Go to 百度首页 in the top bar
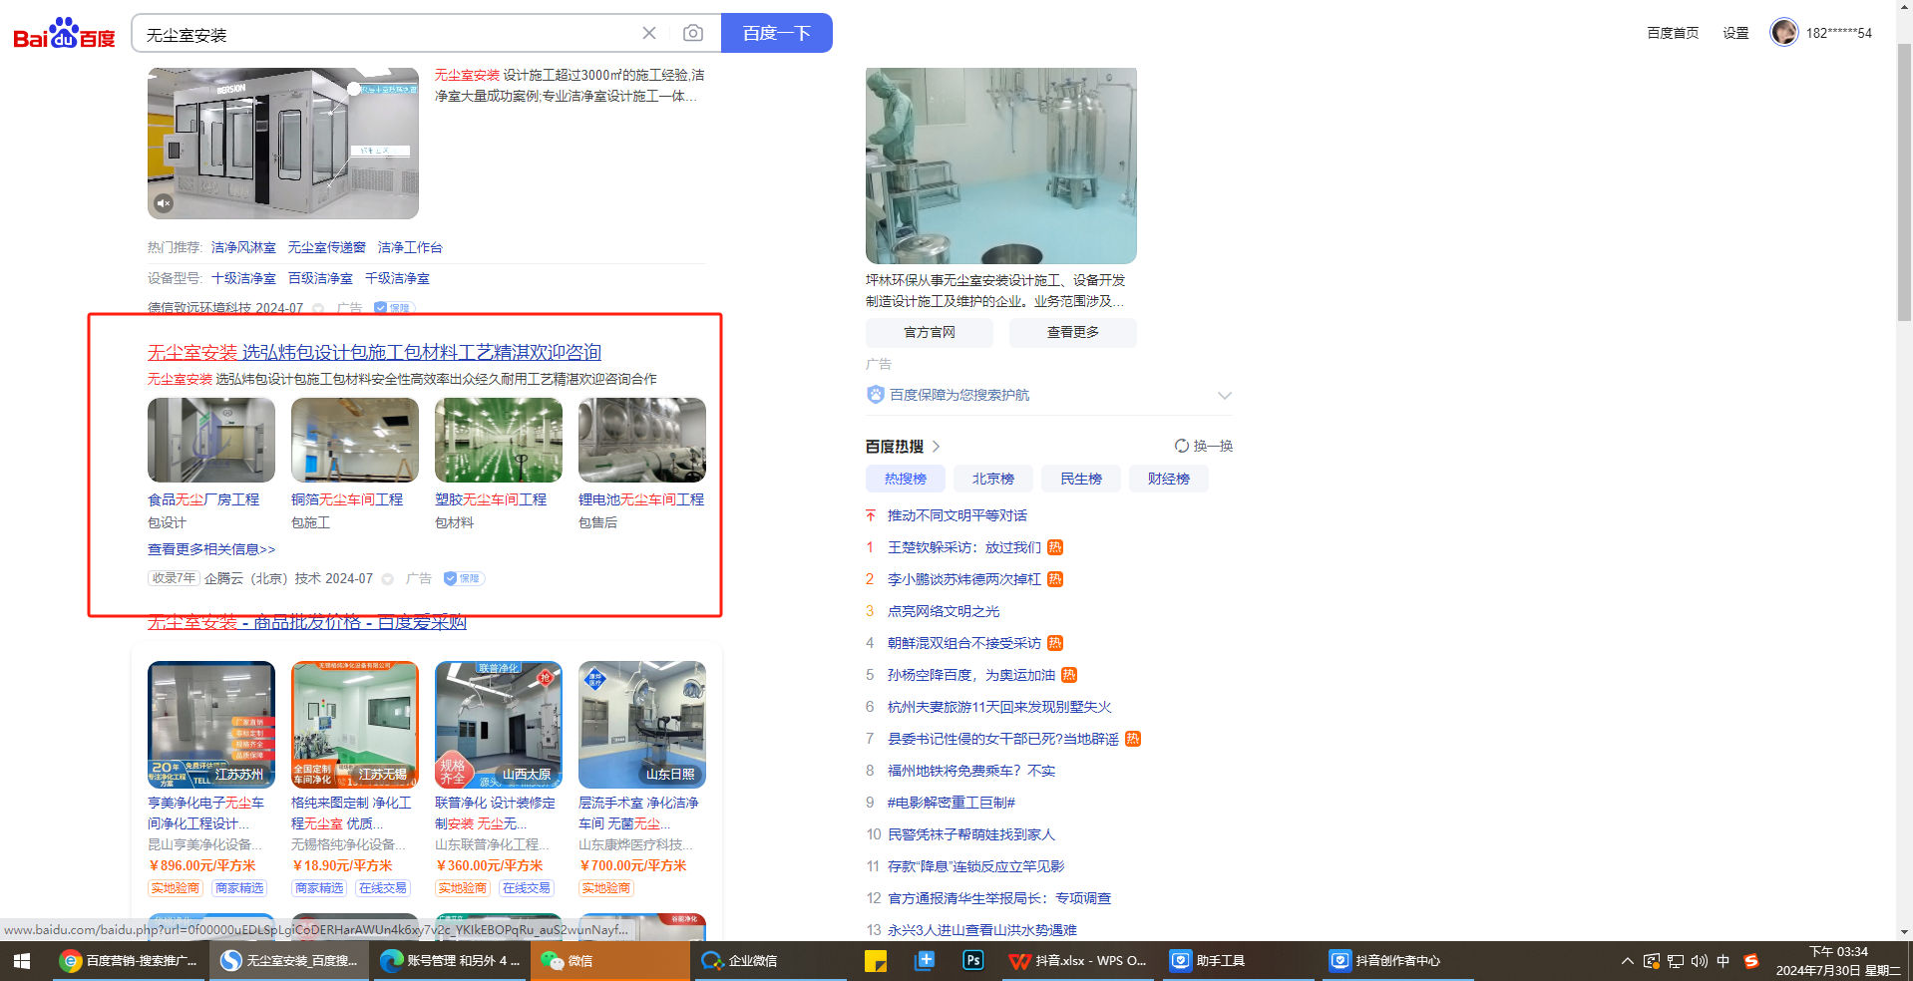 1673,33
